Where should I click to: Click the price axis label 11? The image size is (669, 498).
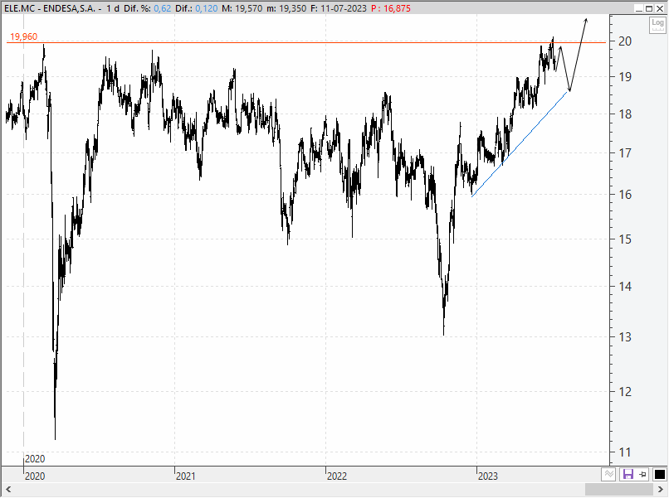pyautogui.click(x=625, y=452)
